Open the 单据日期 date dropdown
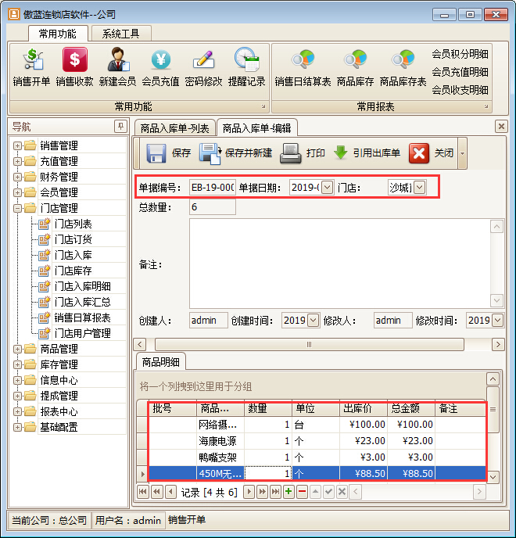This screenshot has width=516, height=538. click(x=327, y=188)
